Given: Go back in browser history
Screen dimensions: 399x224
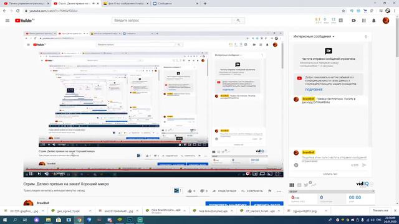Looking at the screenshot, I should point(4,11).
